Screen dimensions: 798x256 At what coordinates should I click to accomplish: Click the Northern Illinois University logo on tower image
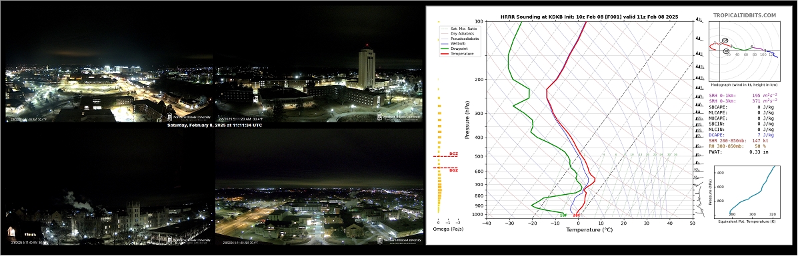(x=399, y=116)
